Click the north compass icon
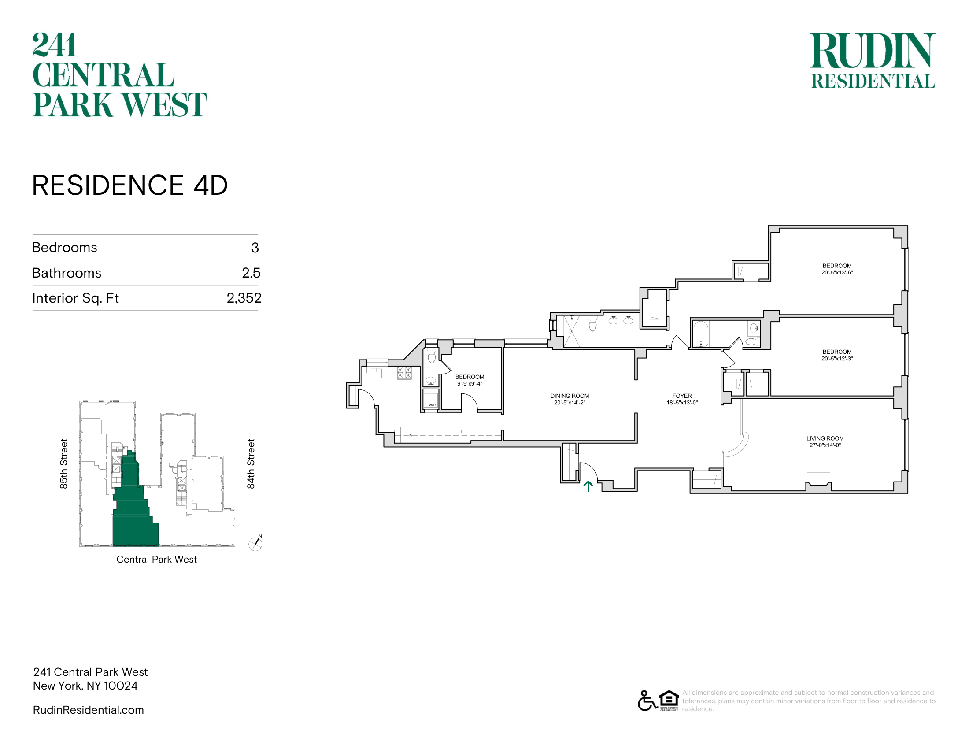 point(255,543)
